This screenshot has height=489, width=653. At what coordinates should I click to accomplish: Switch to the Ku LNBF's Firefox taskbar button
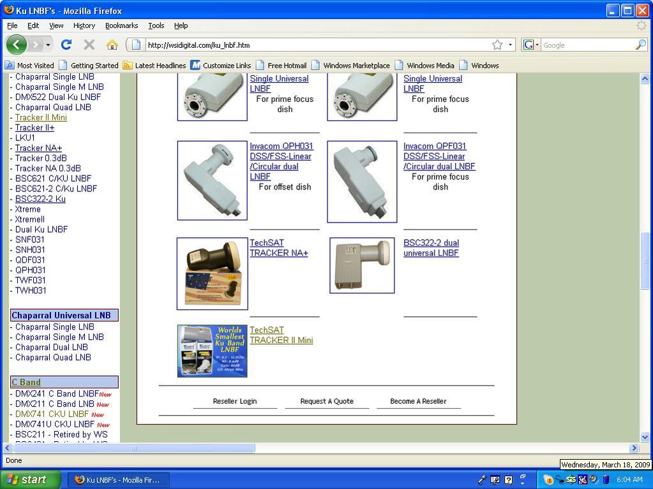(118, 480)
